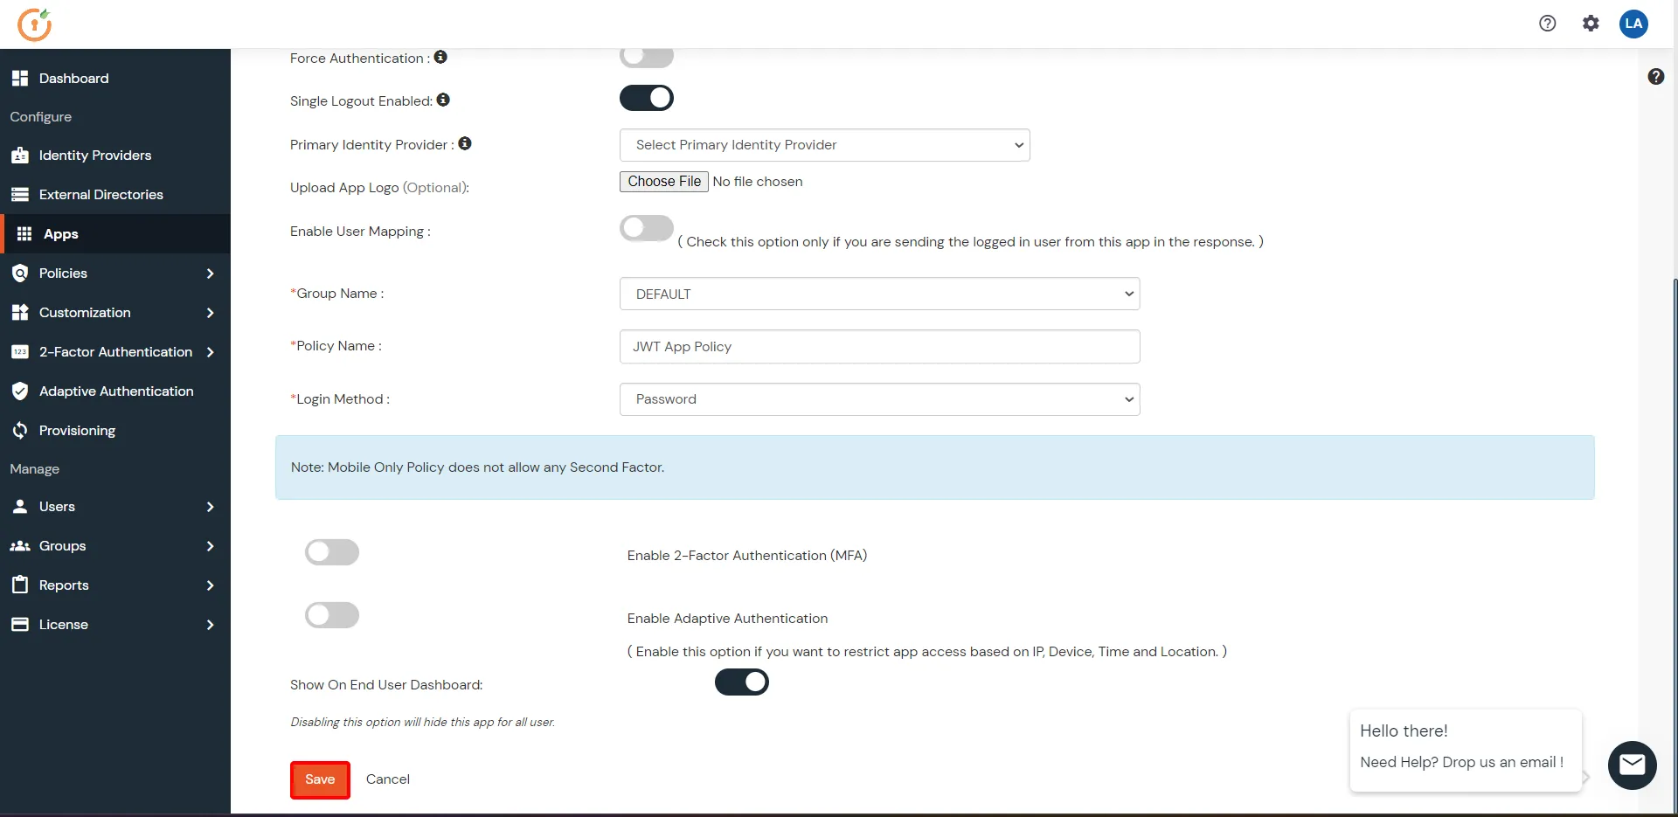1678x817 pixels.
Task: Open the Group Name DEFAULT dropdown
Action: (x=880, y=294)
